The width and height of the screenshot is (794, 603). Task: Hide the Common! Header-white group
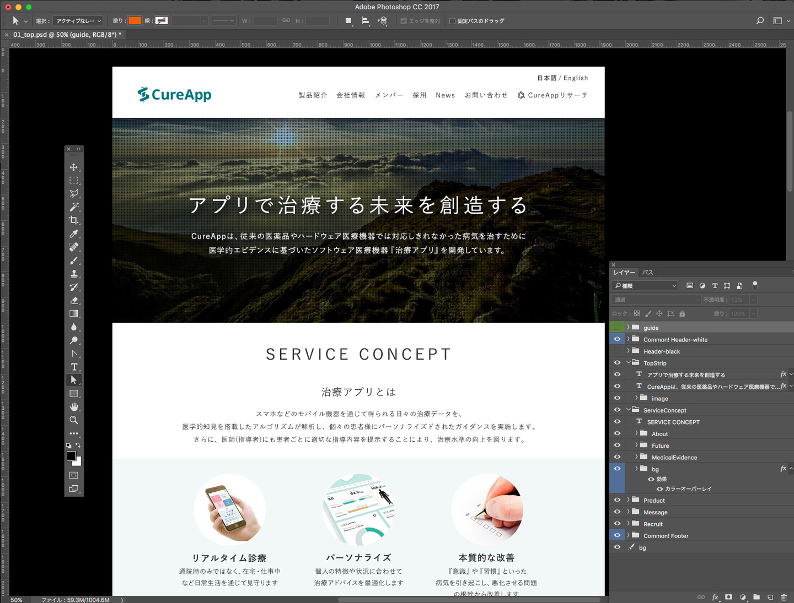tap(617, 339)
